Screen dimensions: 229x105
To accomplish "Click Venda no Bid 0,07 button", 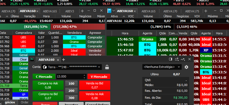I will pyautogui.click(x=95, y=85).
